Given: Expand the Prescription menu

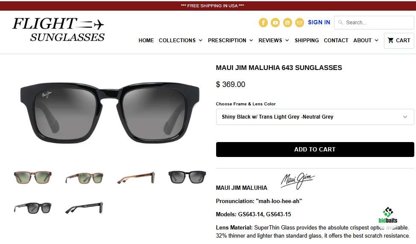Looking at the screenshot, I should click(x=230, y=40).
